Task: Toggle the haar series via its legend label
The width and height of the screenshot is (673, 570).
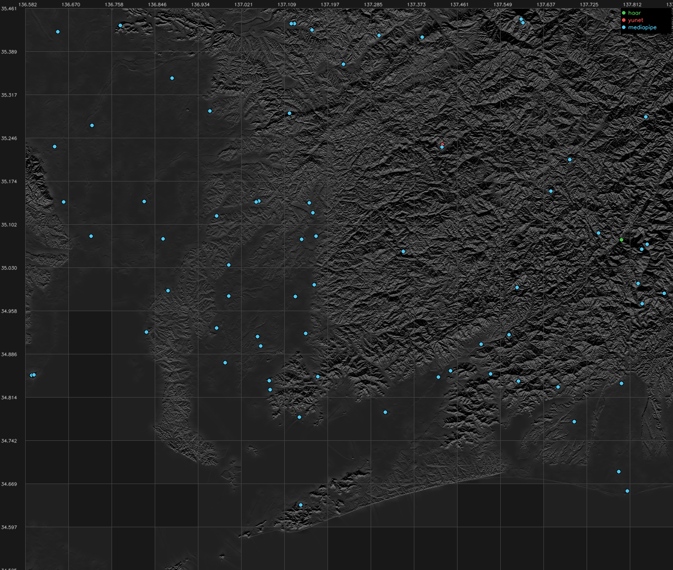Action: point(634,13)
